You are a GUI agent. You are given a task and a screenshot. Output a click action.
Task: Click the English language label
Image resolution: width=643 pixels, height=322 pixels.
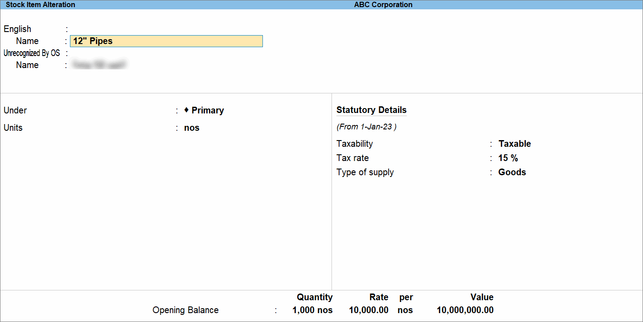pos(17,28)
